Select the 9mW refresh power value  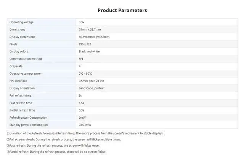click(82, 118)
